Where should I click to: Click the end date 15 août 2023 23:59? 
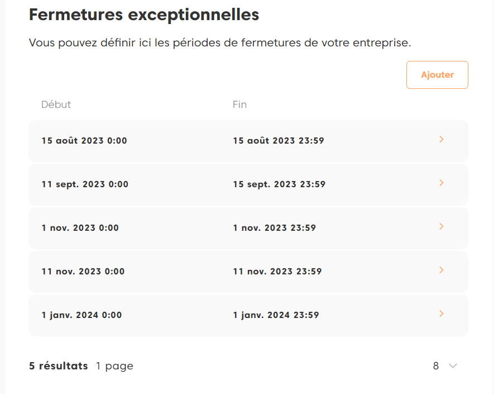tap(278, 141)
